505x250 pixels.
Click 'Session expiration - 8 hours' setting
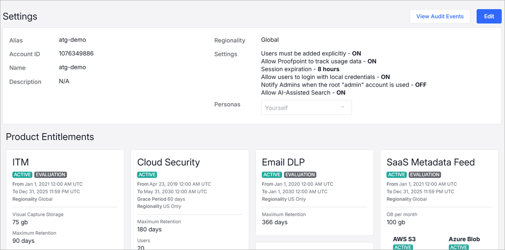(300, 69)
